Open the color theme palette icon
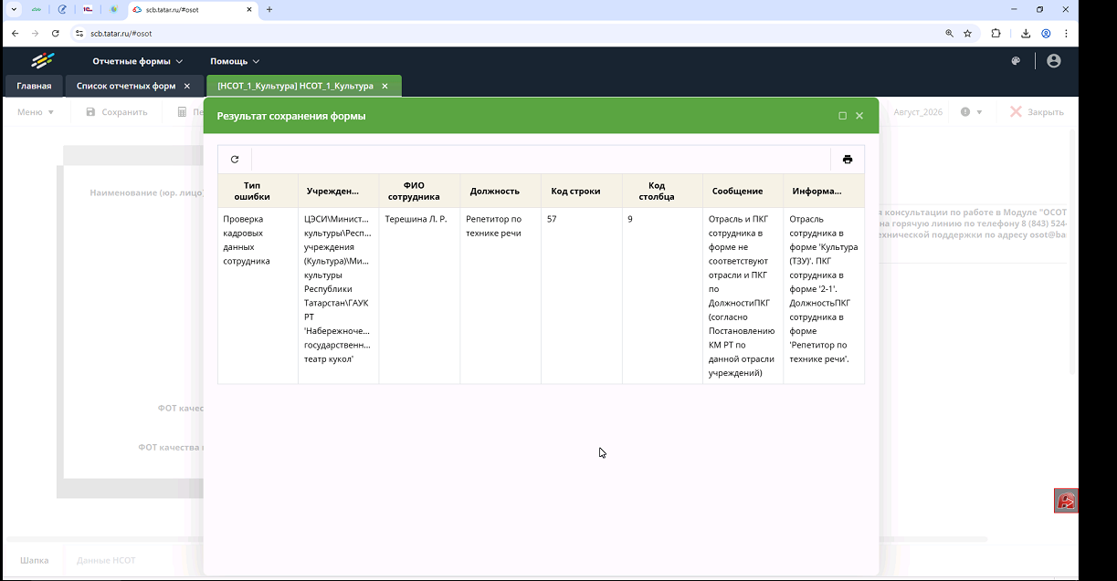1117x581 pixels. 1016,61
